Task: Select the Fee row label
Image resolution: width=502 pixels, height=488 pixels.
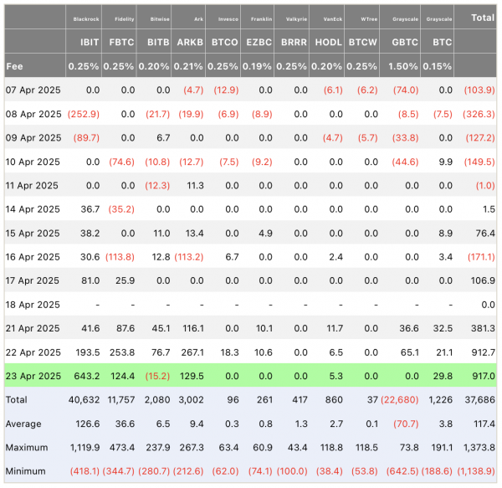Action: click(x=15, y=65)
